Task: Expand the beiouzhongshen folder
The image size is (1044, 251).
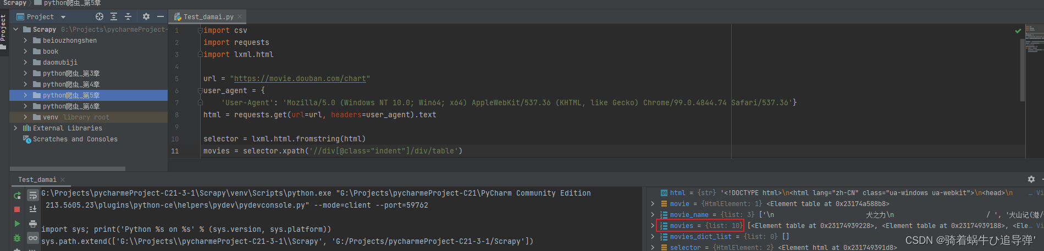Action: (x=25, y=41)
